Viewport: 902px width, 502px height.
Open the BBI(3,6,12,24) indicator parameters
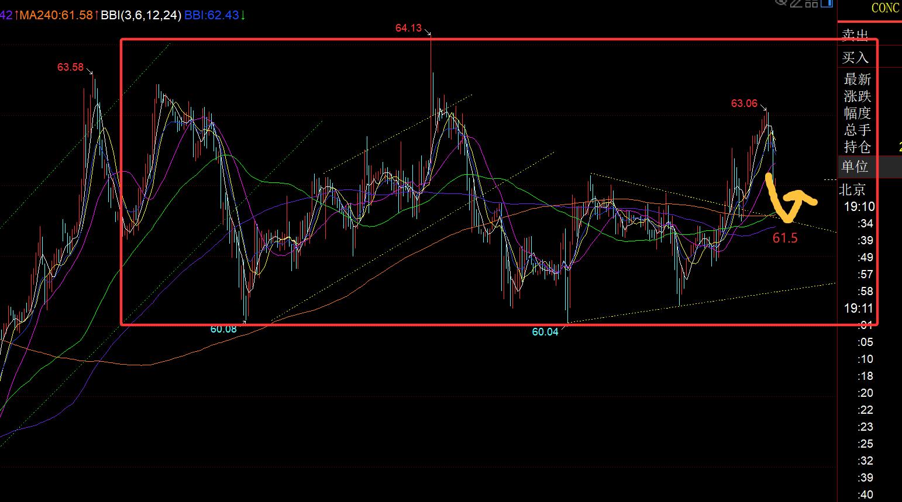140,15
